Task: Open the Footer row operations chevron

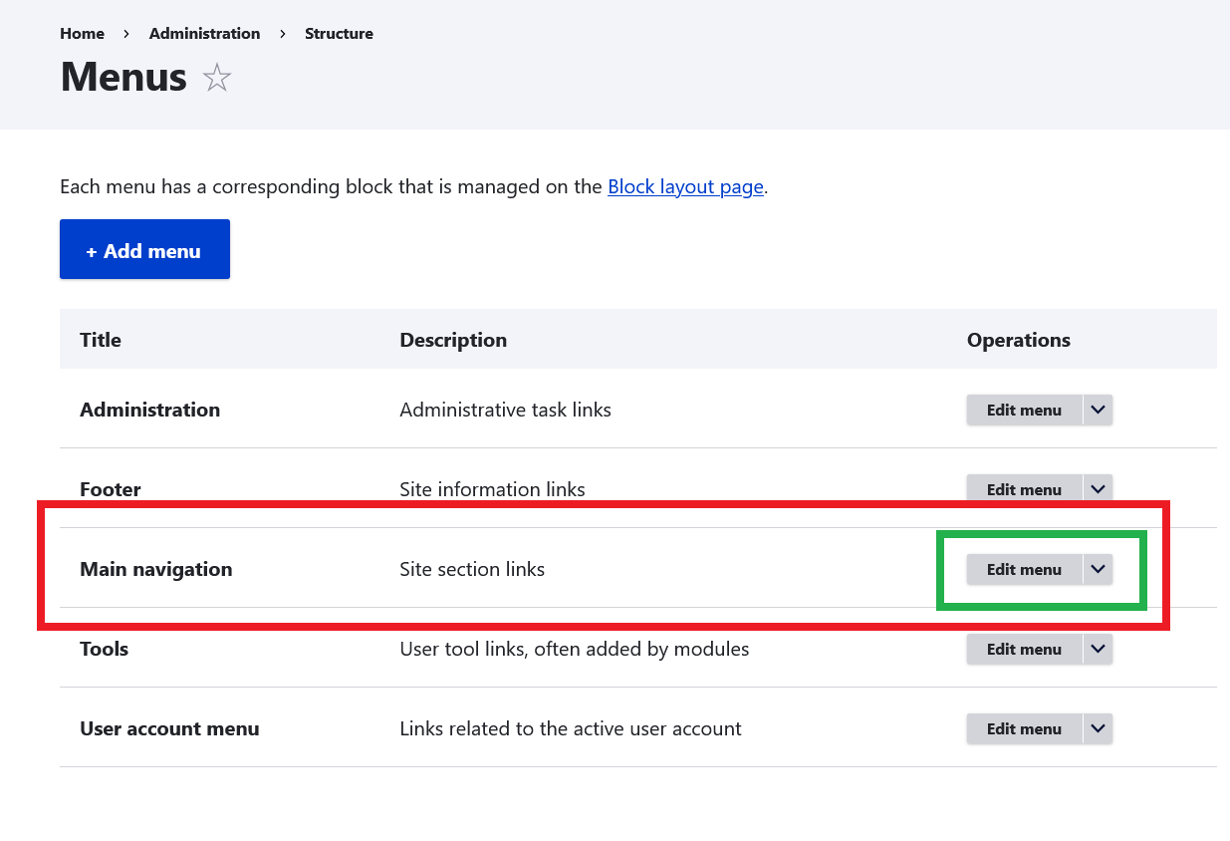Action: pos(1098,489)
